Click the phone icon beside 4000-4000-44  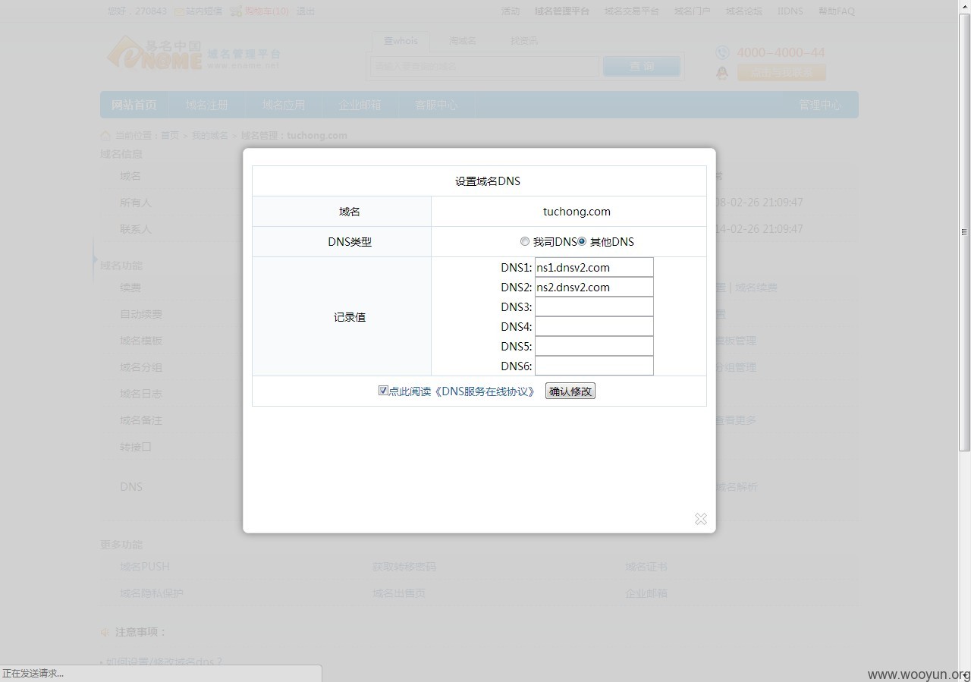pos(722,52)
